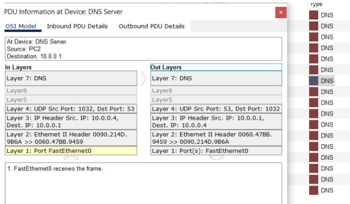The height and width of the screenshot is (204, 350).
Task: Select In Layers Layer 7: DNS
Action: 70,79
